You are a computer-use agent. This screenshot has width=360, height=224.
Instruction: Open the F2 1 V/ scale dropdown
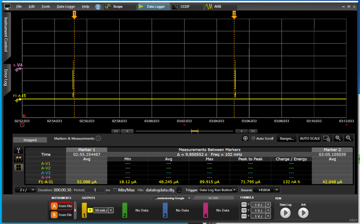pos(260,211)
